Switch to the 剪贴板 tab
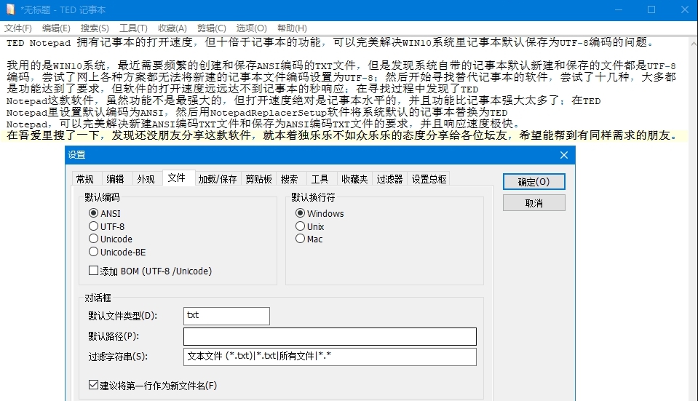 [x=258, y=179]
